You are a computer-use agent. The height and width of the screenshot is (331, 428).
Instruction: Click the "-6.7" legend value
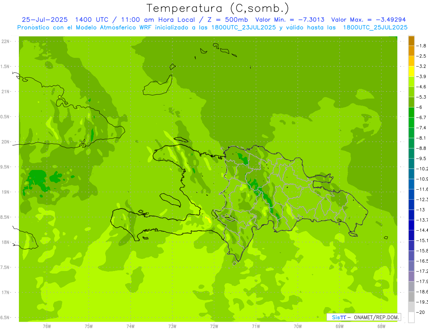coord(421,117)
